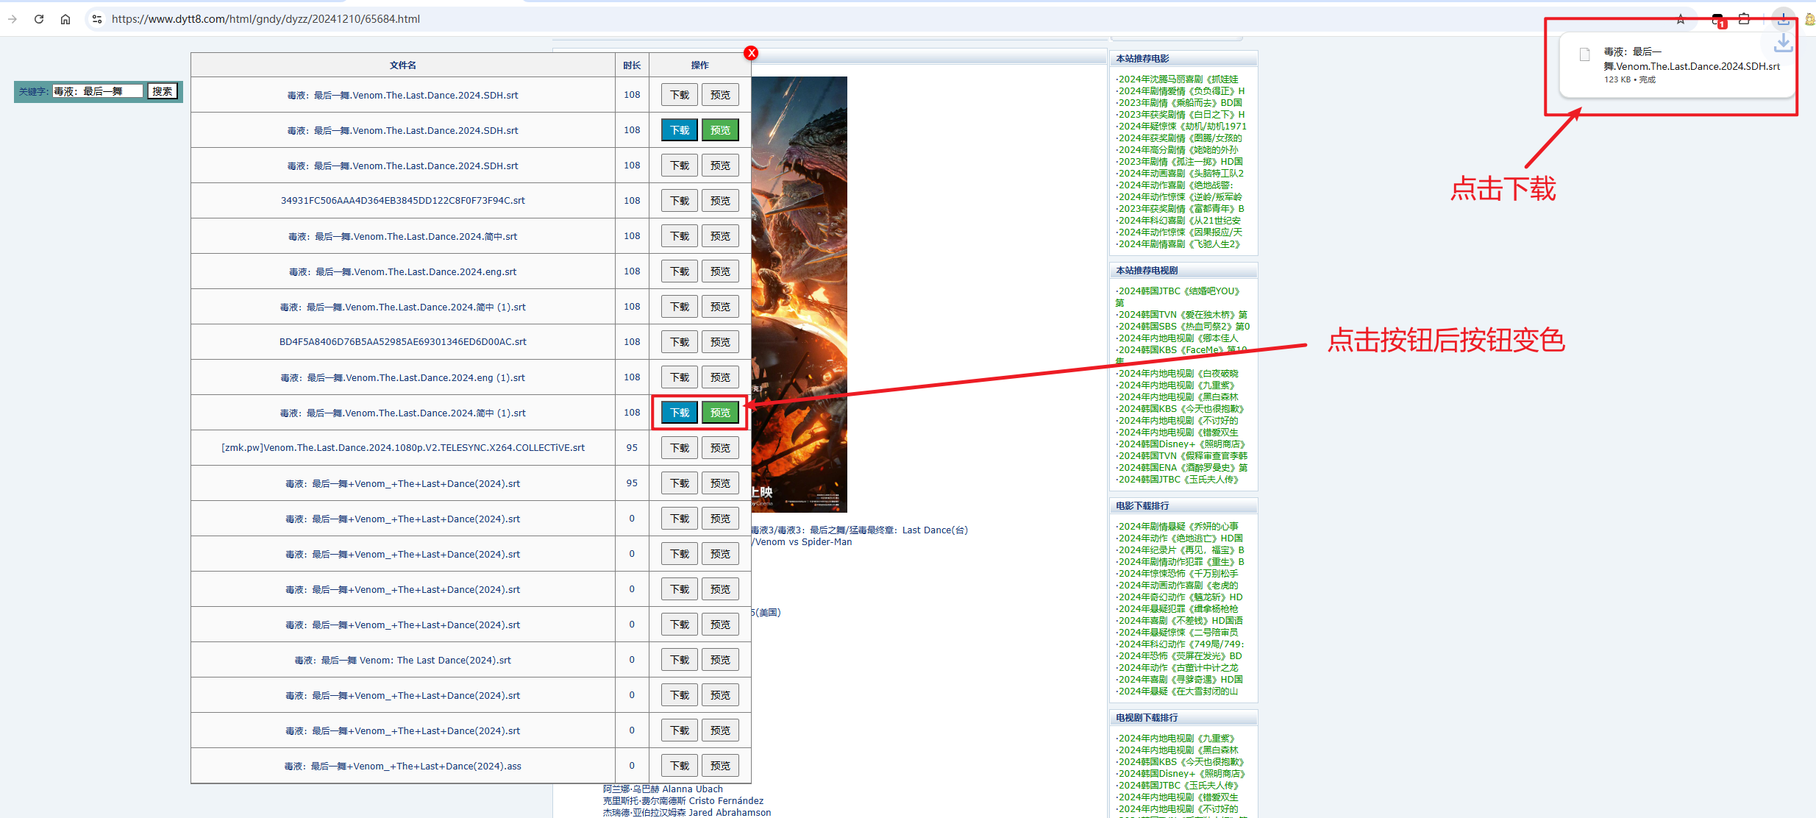1816x818 pixels.
Task: Preview the [zmk.pw] TELESYNC srt
Action: pyautogui.click(x=720, y=448)
